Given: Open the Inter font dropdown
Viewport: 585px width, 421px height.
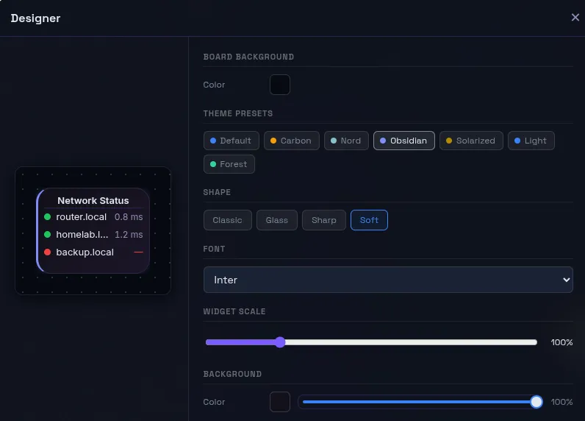Looking at the screenshot, I should [x=388, y=280].
